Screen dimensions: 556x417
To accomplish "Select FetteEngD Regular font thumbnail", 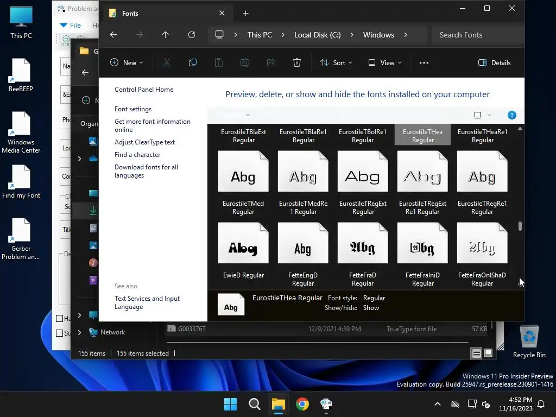I will pos(303,243).
